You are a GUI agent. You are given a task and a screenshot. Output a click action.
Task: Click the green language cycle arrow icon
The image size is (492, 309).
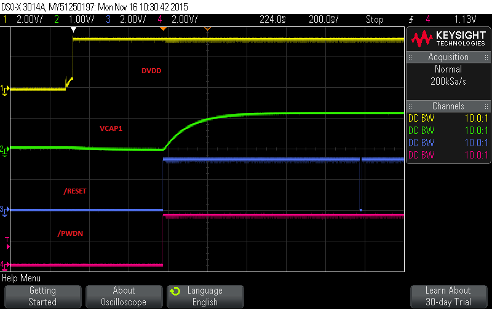click(175, 291)
